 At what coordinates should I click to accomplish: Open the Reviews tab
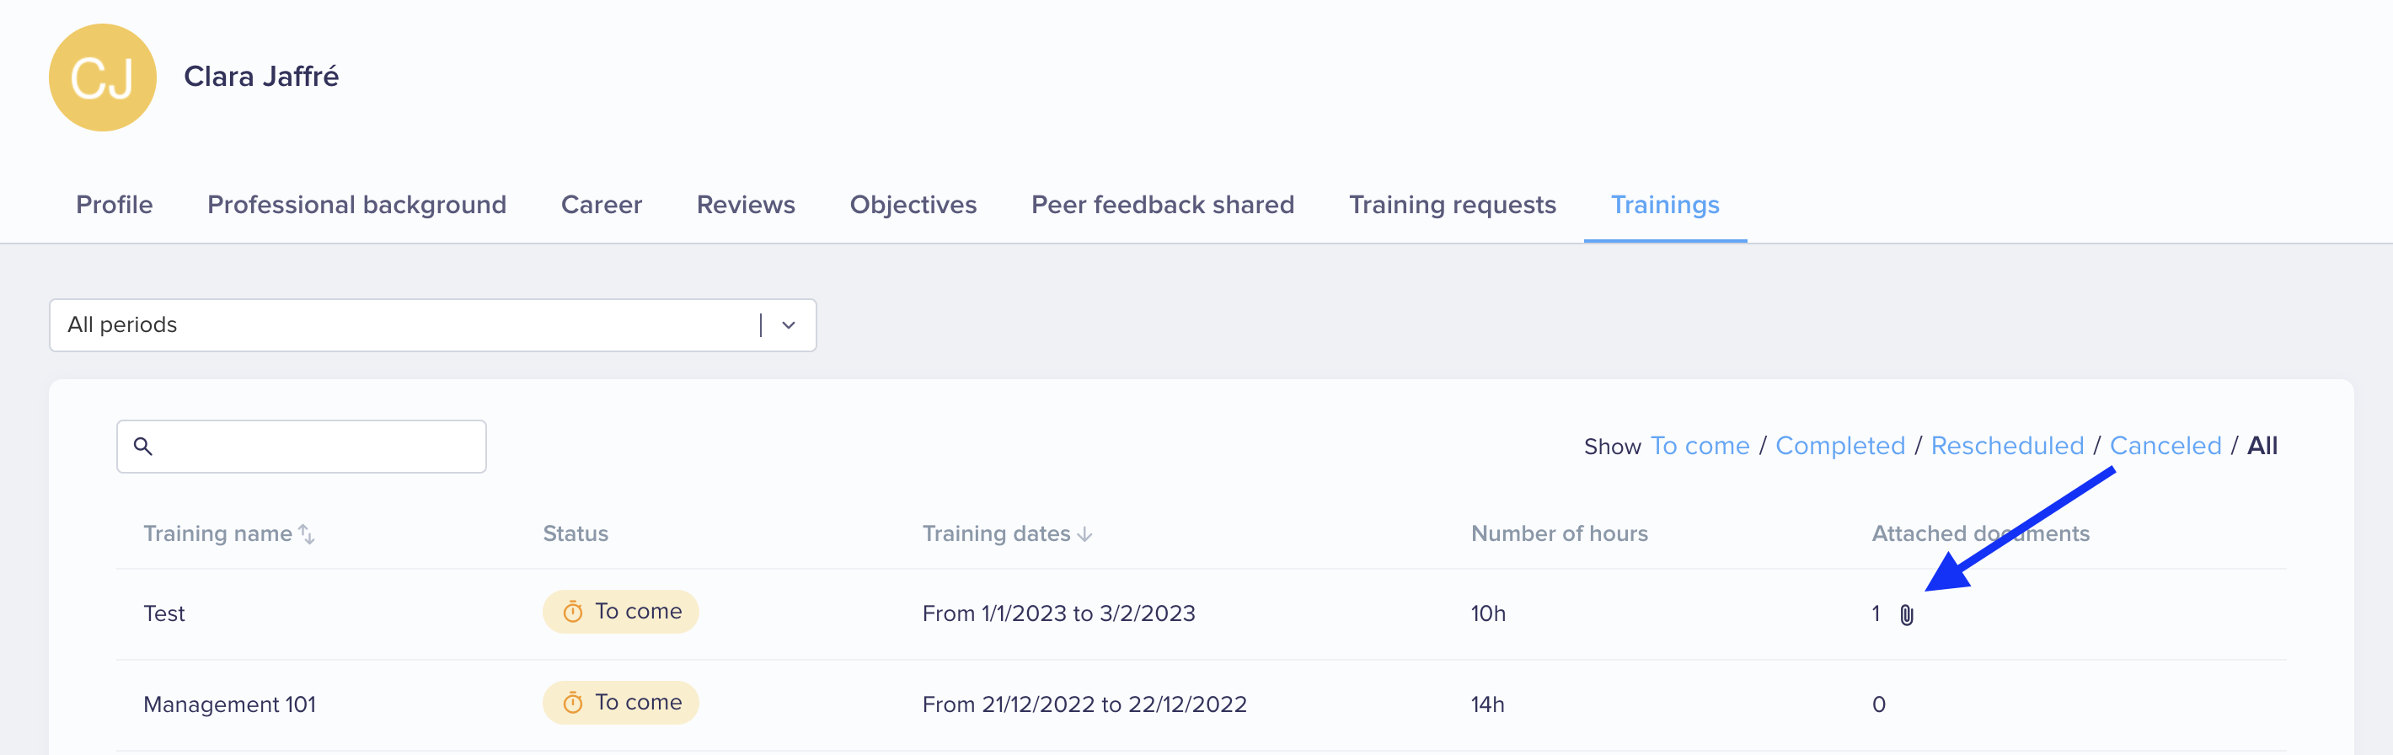click(x=745, y=204)
